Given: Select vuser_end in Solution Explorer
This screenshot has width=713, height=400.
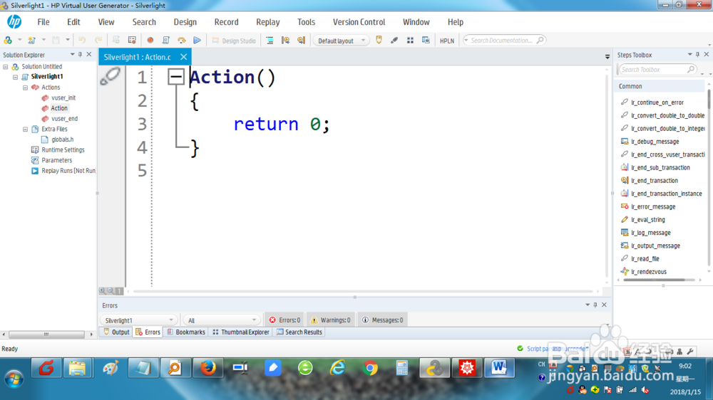Looking at the screenshot, I should click(x=64, y=118).
